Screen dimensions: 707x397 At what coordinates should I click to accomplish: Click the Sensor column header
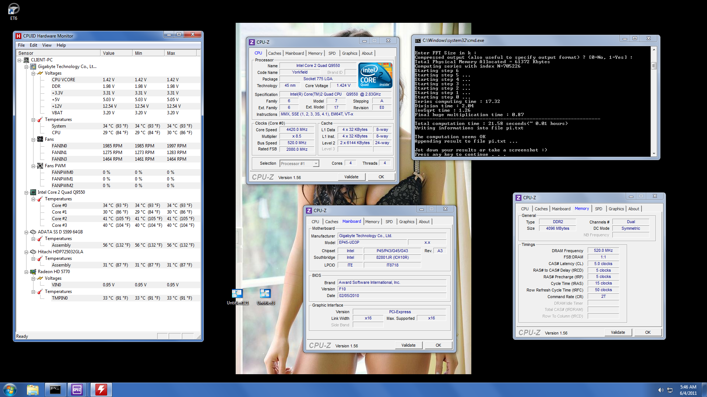(x=58, y=53)
